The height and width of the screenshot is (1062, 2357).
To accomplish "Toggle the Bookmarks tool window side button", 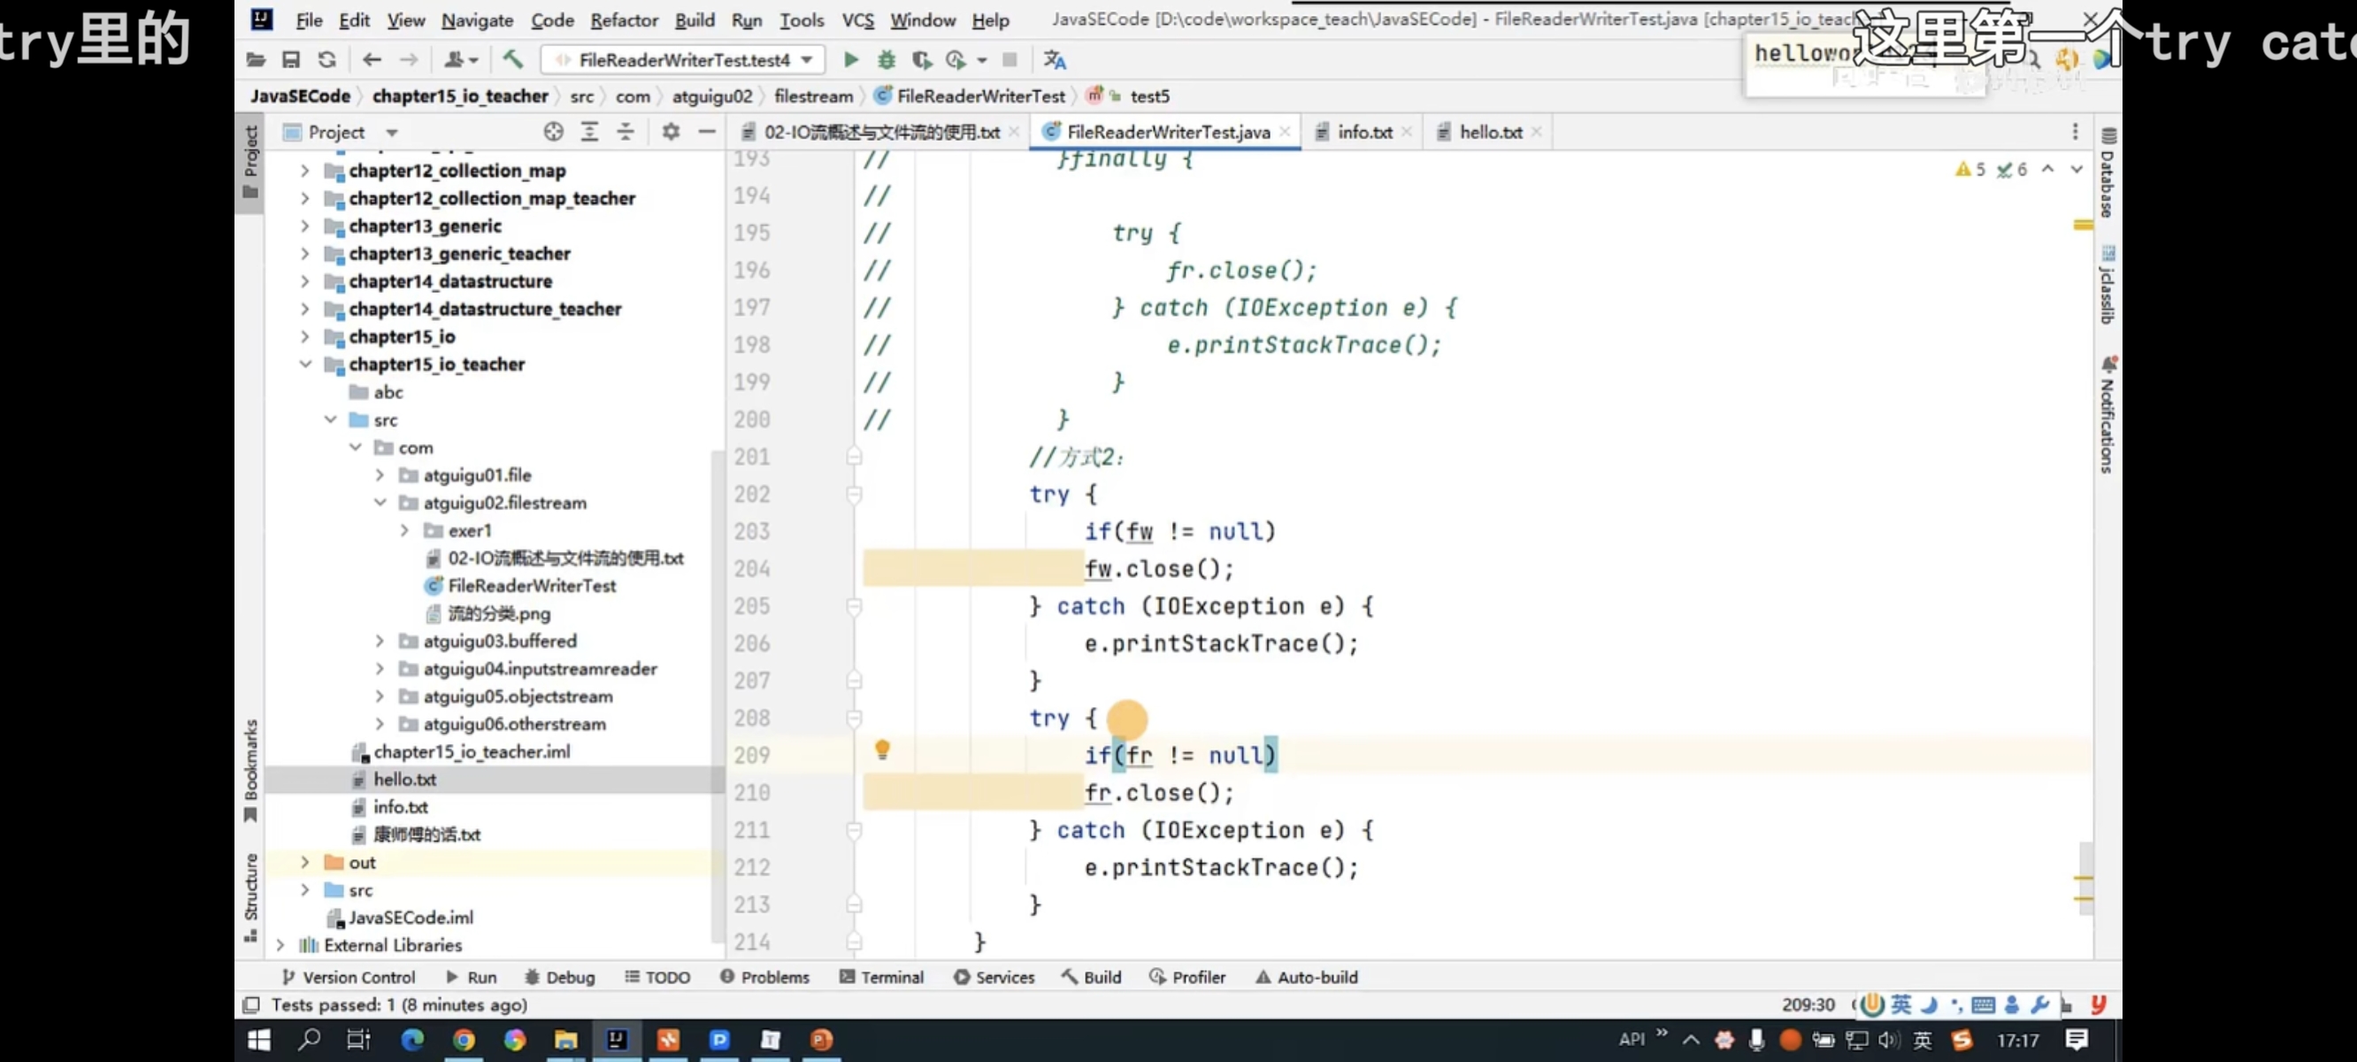I will [250, 771].
